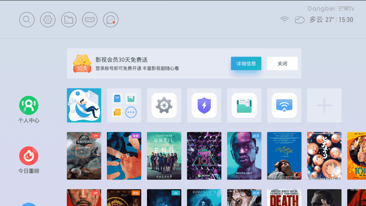
Task: Open 个人中心 personal center
Action: [29, 109]
